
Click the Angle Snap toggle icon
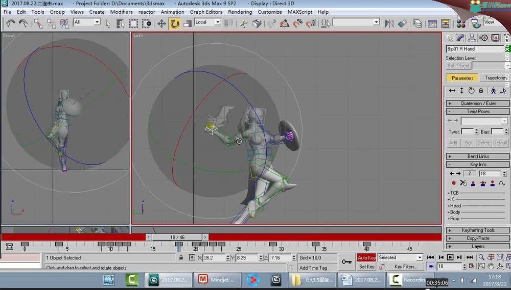[x=285, y=23]
